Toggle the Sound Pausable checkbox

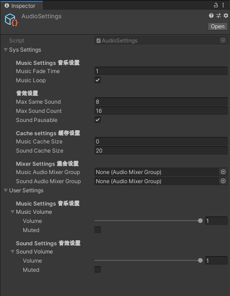point(98,120)
